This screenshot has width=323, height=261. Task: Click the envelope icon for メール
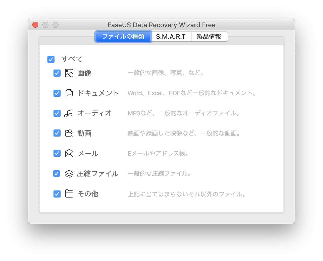(x=69, y=153)
